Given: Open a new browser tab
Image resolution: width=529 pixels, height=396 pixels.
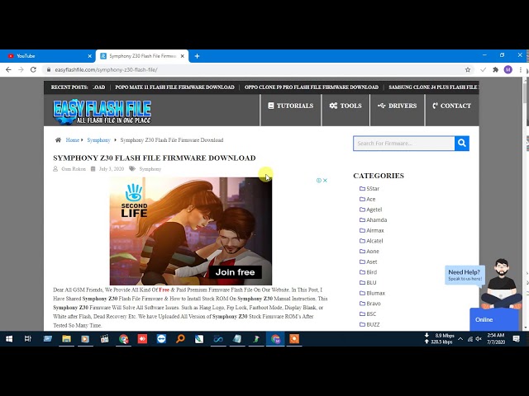Looking at the screenshot, I should (x=197, y=56).
